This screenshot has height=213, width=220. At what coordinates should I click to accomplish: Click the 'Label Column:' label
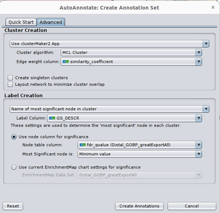(31, 118)
